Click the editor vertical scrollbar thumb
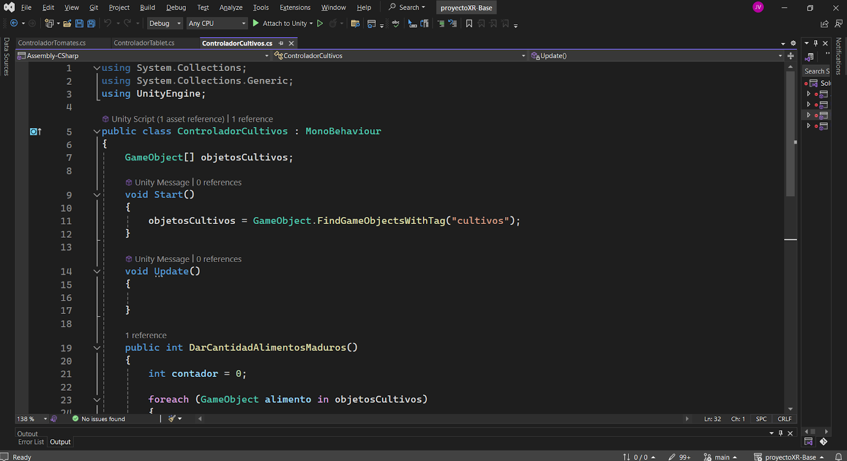The width and height of the screenshot is (847, 461). tap(790, 132)
